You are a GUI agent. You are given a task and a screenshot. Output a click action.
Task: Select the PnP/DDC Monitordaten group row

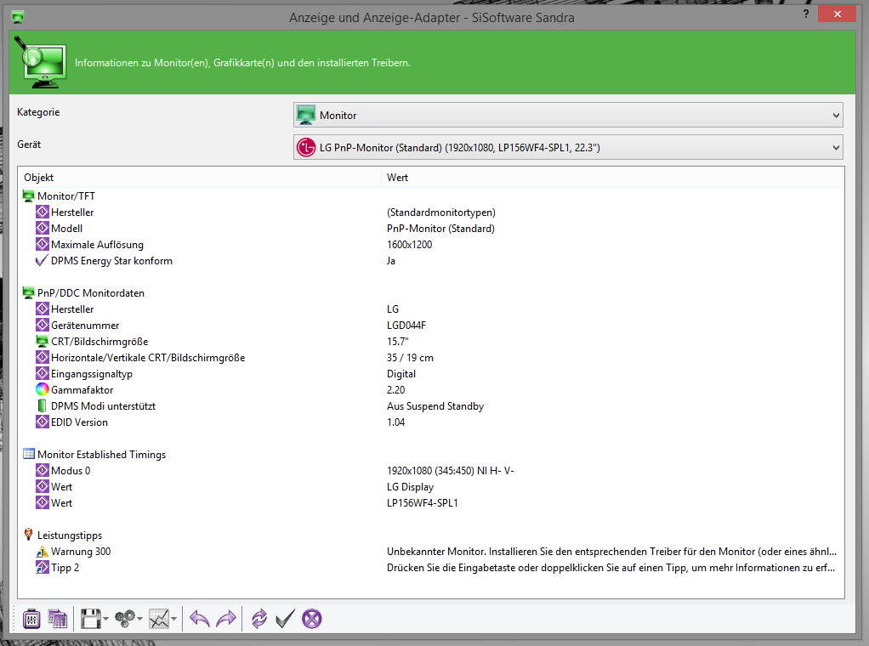[430, 293]
